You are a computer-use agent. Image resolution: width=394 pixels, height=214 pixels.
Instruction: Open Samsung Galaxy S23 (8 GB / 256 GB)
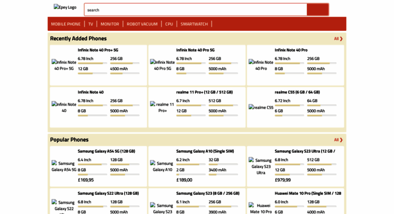pyautogui.click(x=208, y=193)
